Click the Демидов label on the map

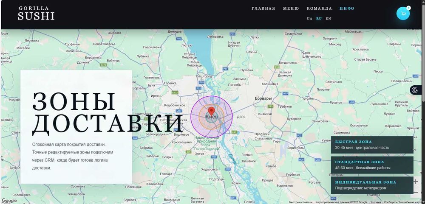[174, 32]
